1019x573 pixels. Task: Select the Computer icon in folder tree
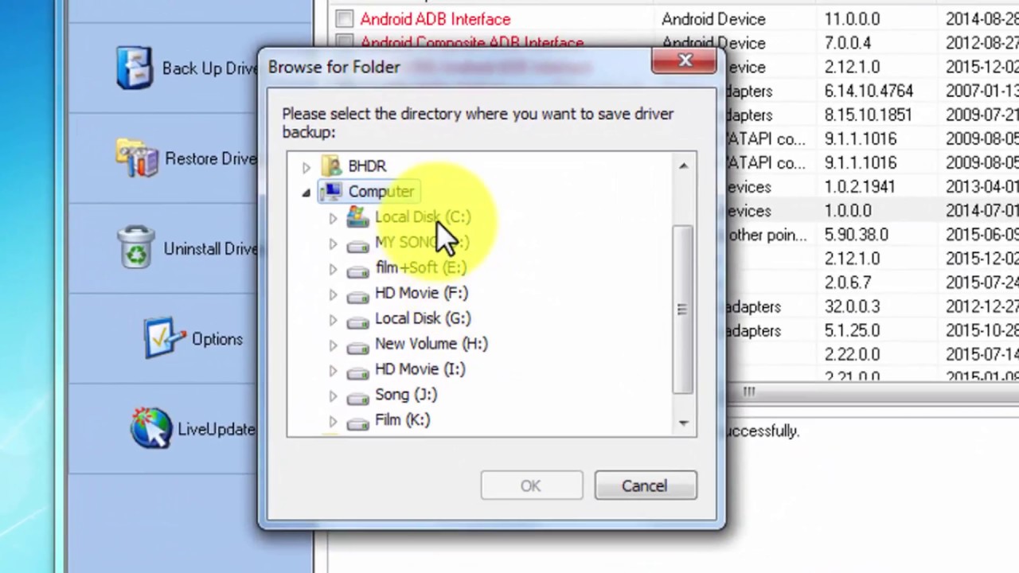(x=332, y=191)
